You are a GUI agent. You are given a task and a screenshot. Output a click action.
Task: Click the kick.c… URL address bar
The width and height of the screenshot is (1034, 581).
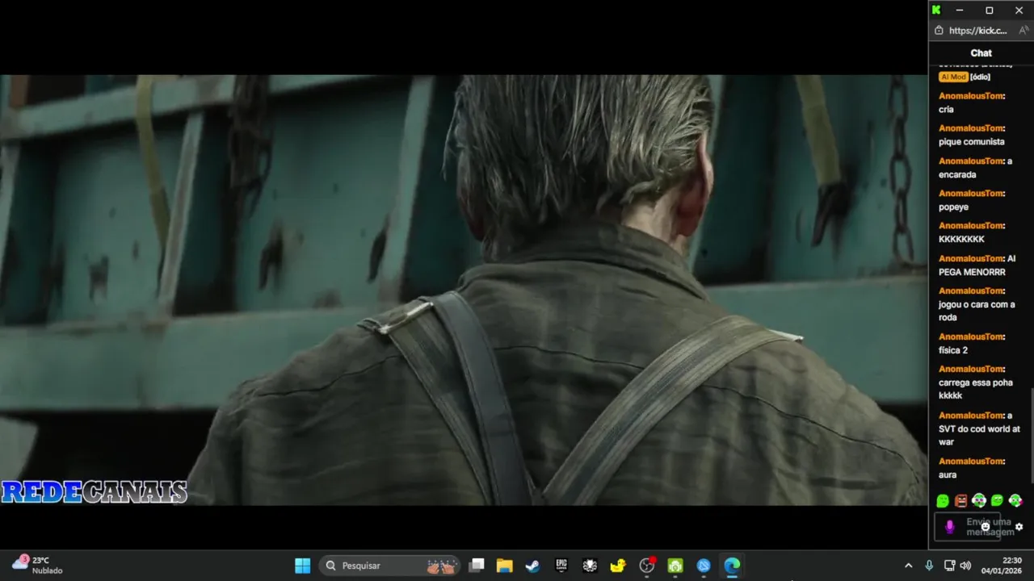click(x=977, y=31)
